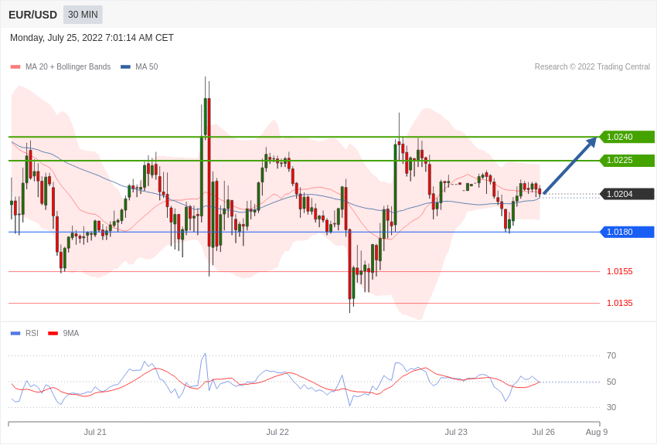This screenshot has width=657, height=445.
Task: Click the 1.0180 blue pivot price tag
Action: click(x=627, y=232)
